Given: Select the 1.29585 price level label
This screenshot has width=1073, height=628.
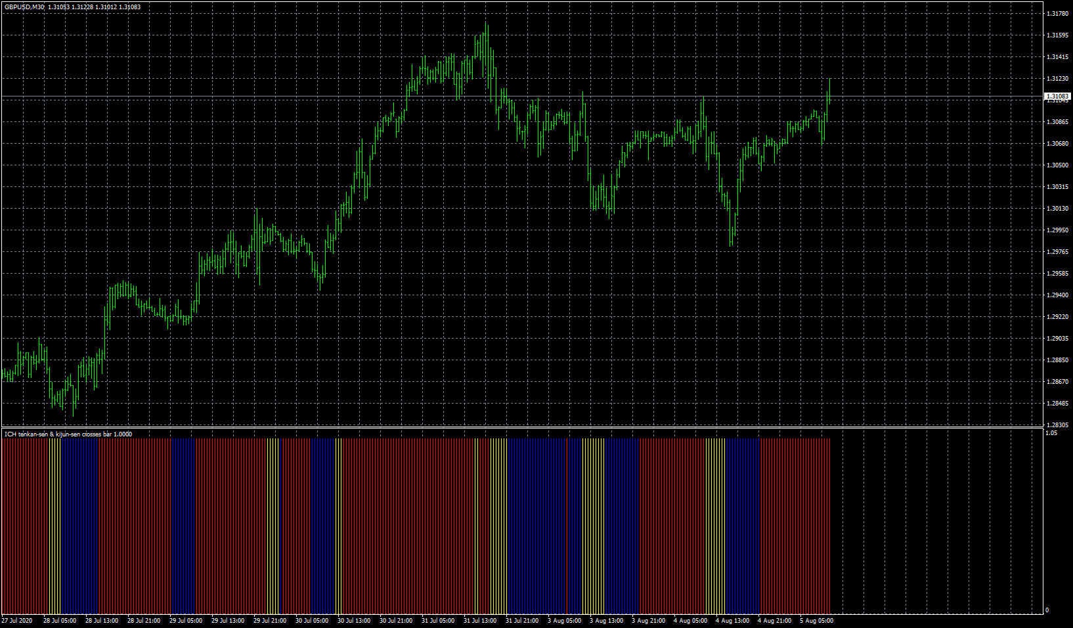Looking at the screenshot, I should pyautogui.click(x=1056, y=274).
